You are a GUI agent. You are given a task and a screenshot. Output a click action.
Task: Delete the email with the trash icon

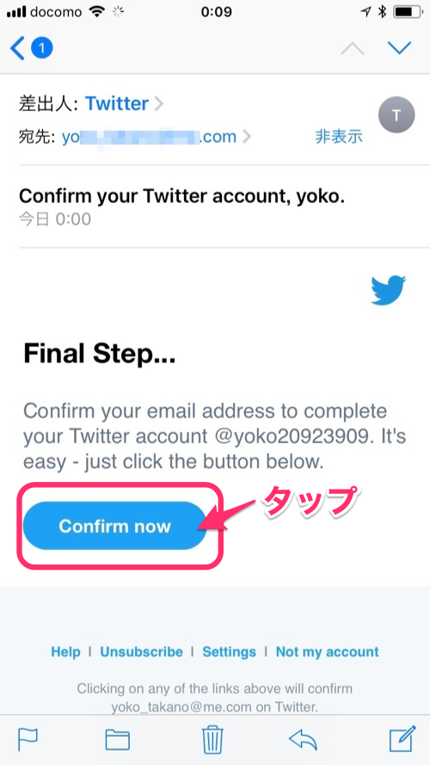(212, 740)
